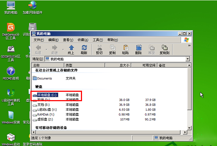The height and width of the screenshot is (146, 217).
Task: Click the 90.2 MB free space value
Action: coord(150,119)
